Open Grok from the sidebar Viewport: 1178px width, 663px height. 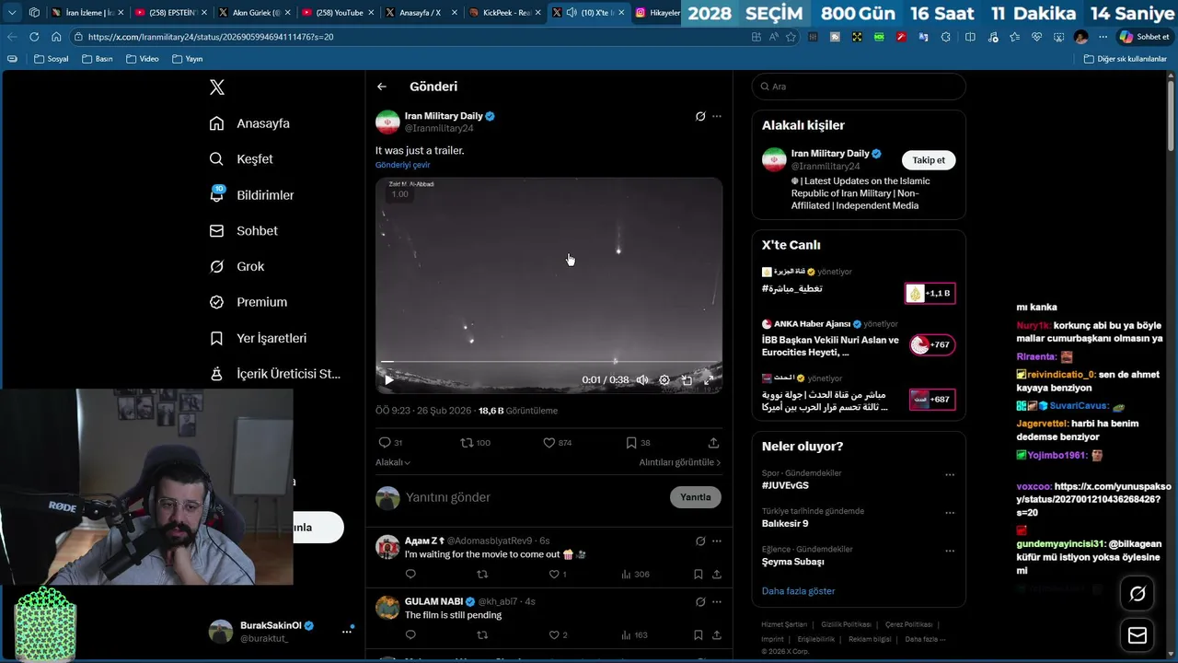coord(237,266)
